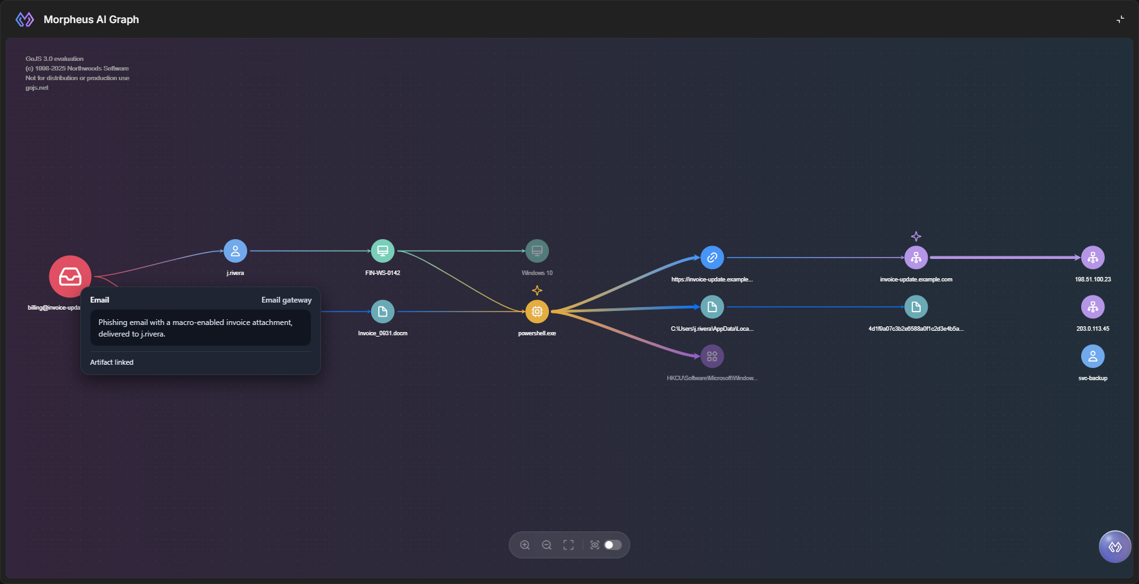This screenshot has width=1139, height=584.
Task: Click the j.rivera user node
Action: (236, 251)
